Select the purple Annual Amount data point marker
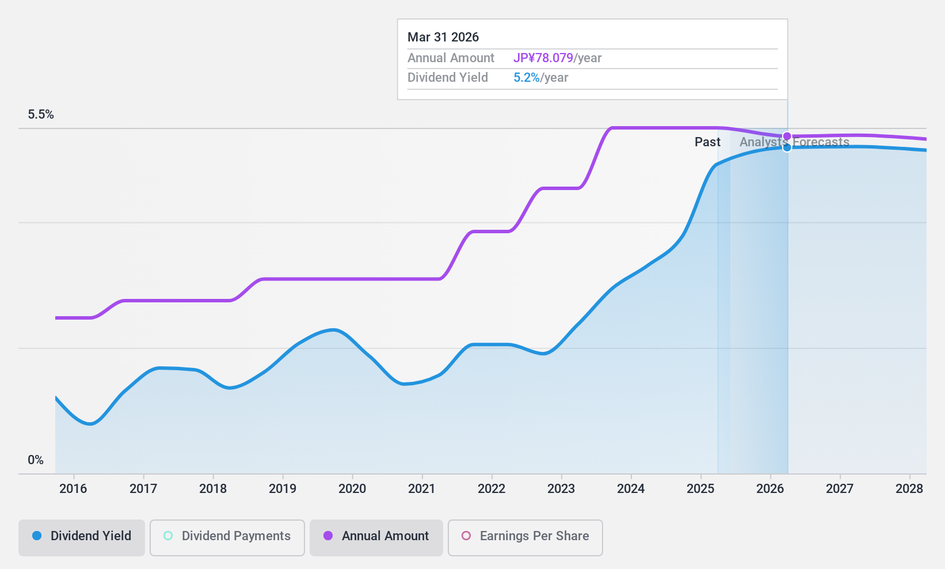Image resolution: width=945 pixels, height=569 pixels. (787, 136)
